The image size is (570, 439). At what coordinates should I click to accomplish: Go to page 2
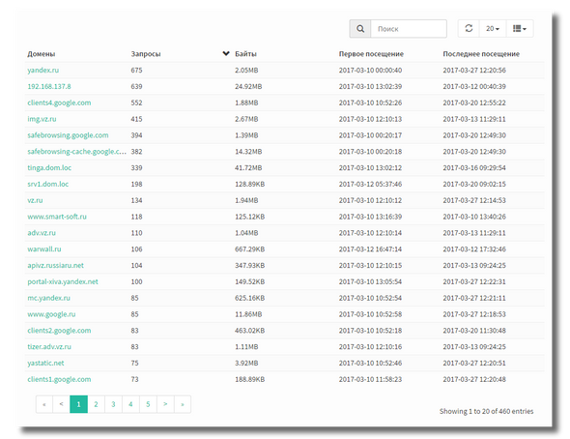point(96,404)
